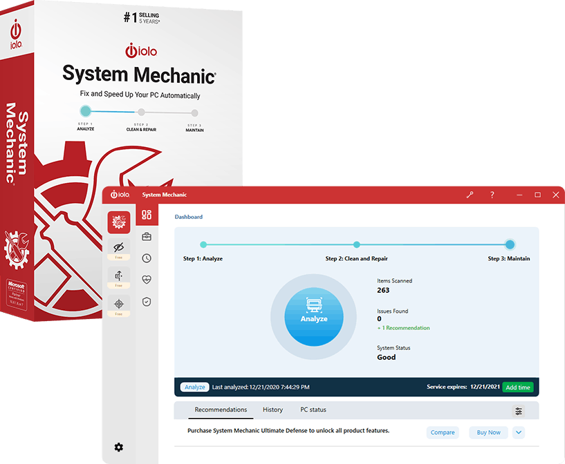
Task: Click the Items Scanned value 263
Action: (383, 290)
